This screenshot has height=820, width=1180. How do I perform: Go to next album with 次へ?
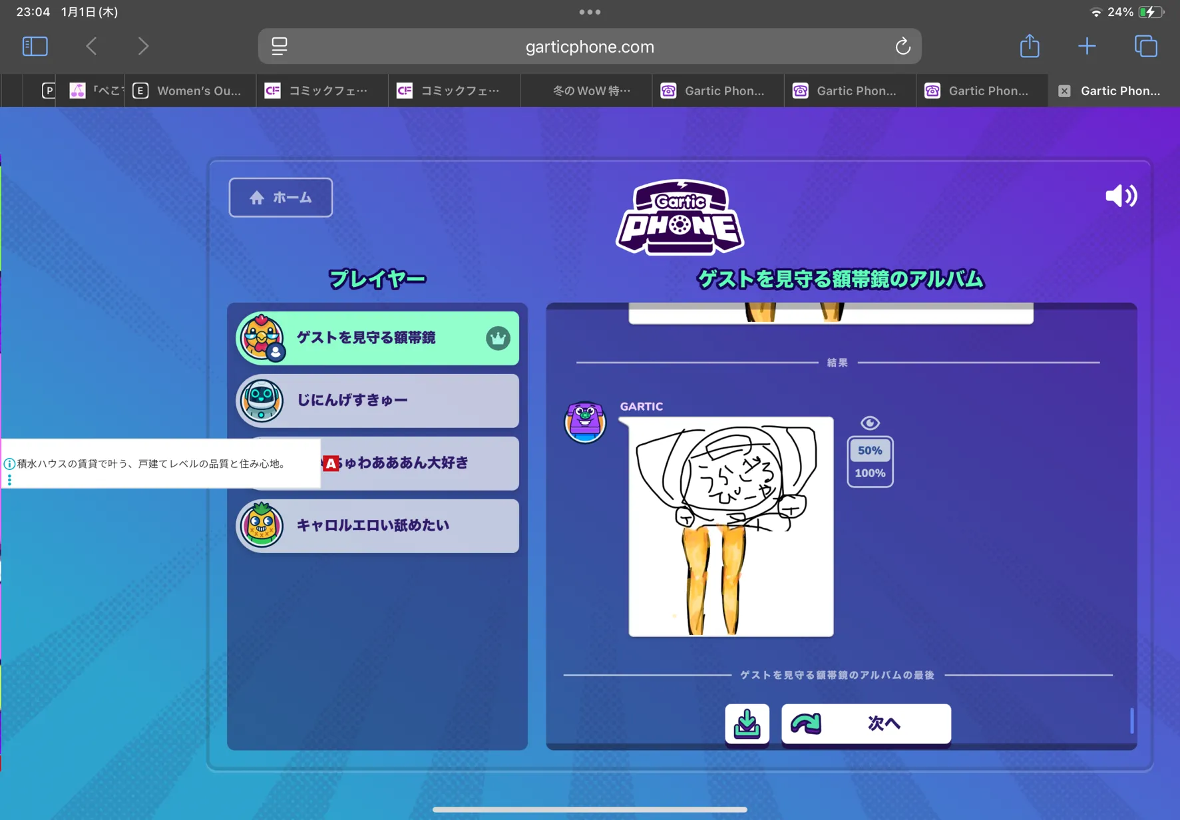(x=866, y=723)
